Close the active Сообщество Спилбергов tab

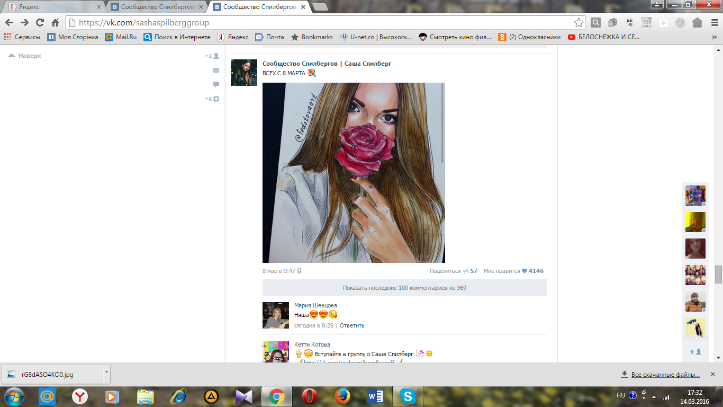(303, 7)
